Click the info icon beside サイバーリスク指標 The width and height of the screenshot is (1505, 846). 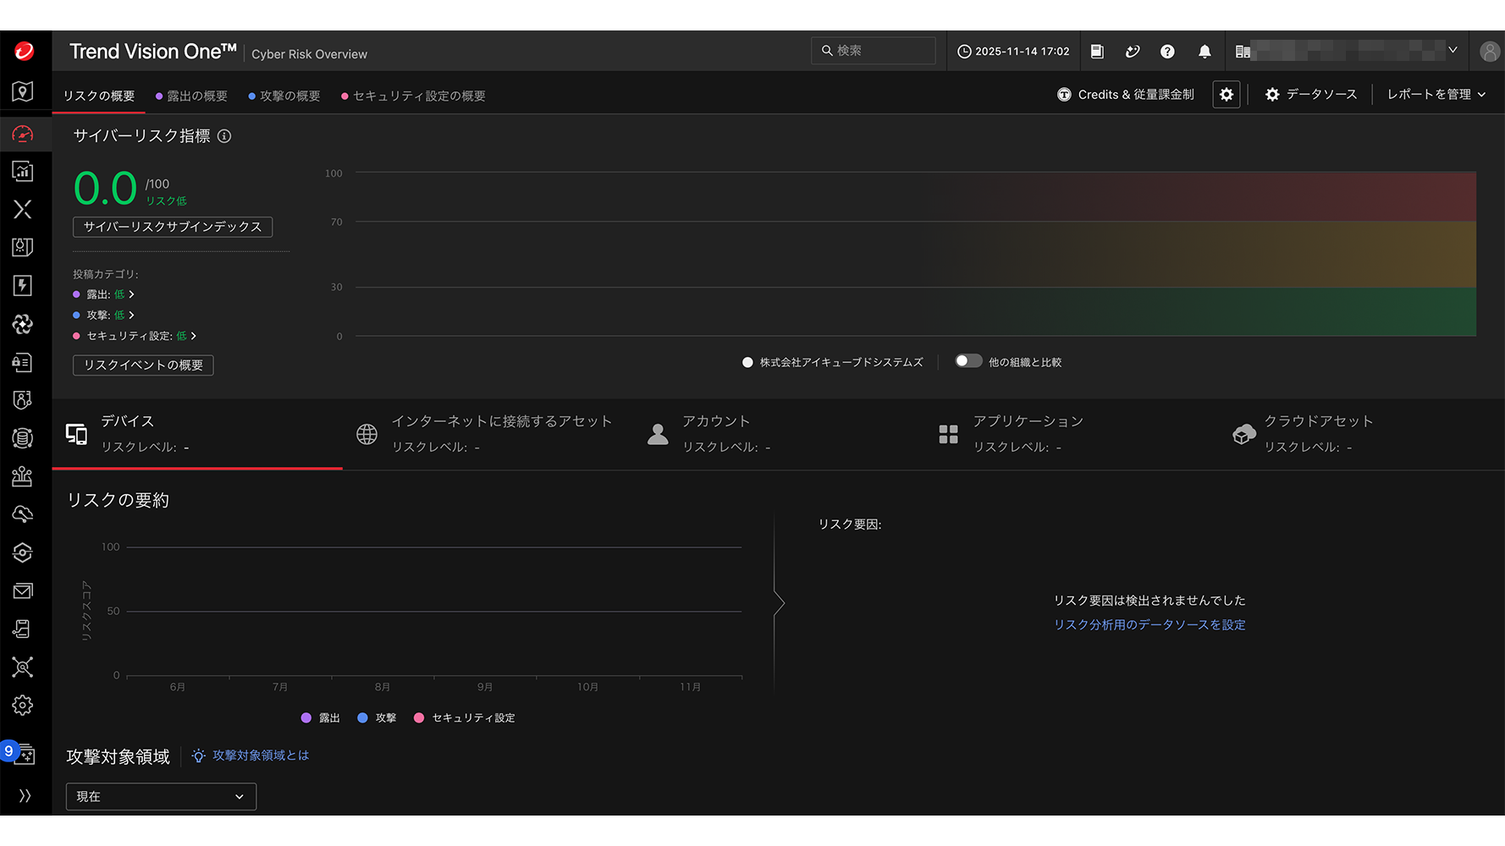pos(224,136)
